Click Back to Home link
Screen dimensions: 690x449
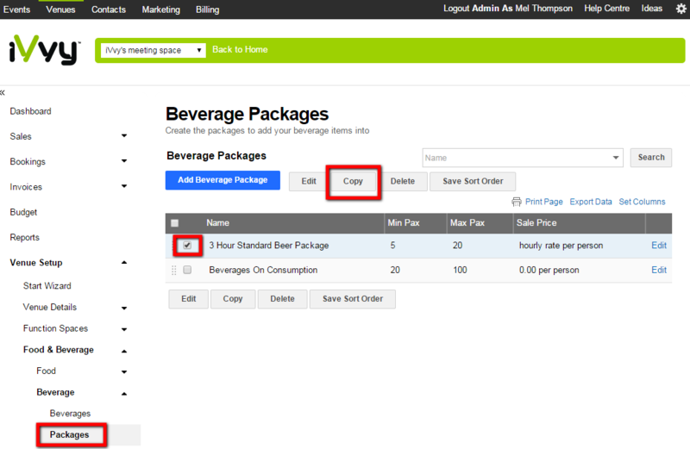coord(240,50)
